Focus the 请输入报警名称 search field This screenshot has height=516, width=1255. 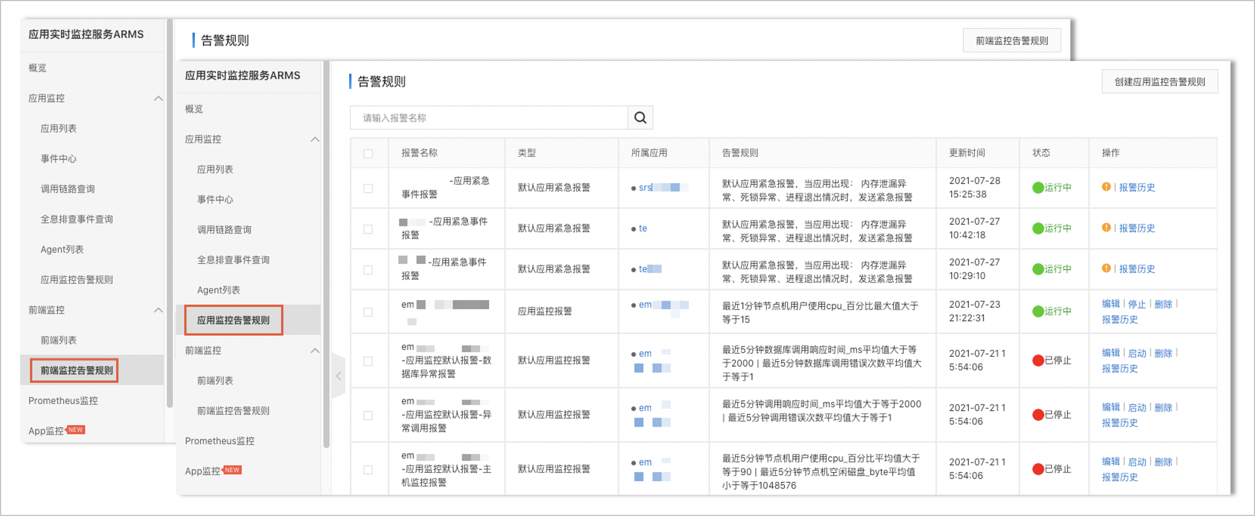pyautogui.click(x=489, y=118)
